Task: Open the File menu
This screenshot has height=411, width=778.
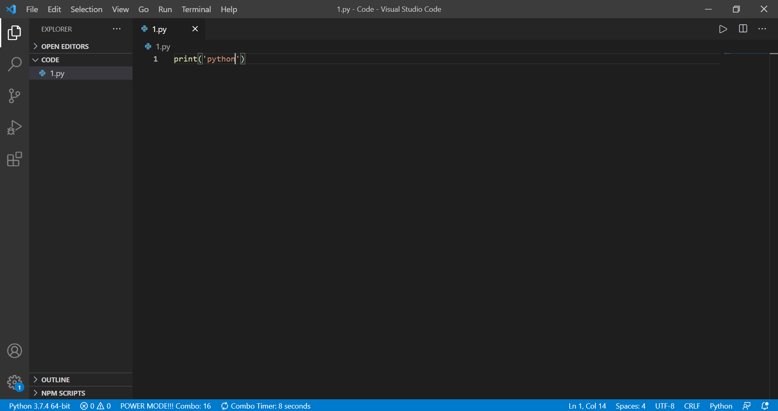Action: pos(32,9)
